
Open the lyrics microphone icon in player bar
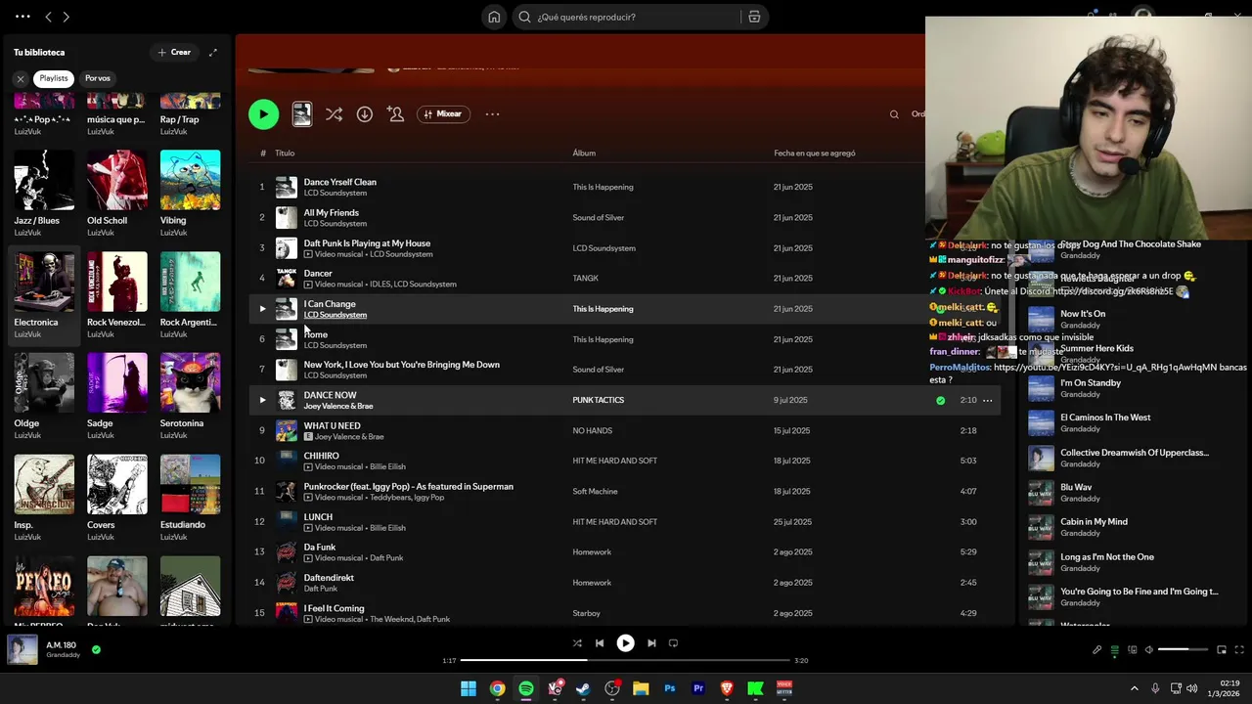tap(1096, 649)
